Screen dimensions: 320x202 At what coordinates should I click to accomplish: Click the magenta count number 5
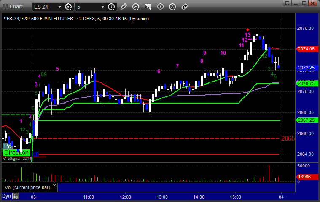point(58,69)
